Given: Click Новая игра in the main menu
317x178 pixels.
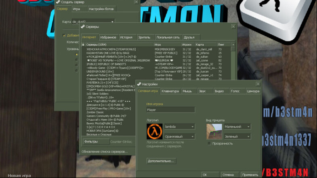Looking at the screenshot, I should point(19,176).
